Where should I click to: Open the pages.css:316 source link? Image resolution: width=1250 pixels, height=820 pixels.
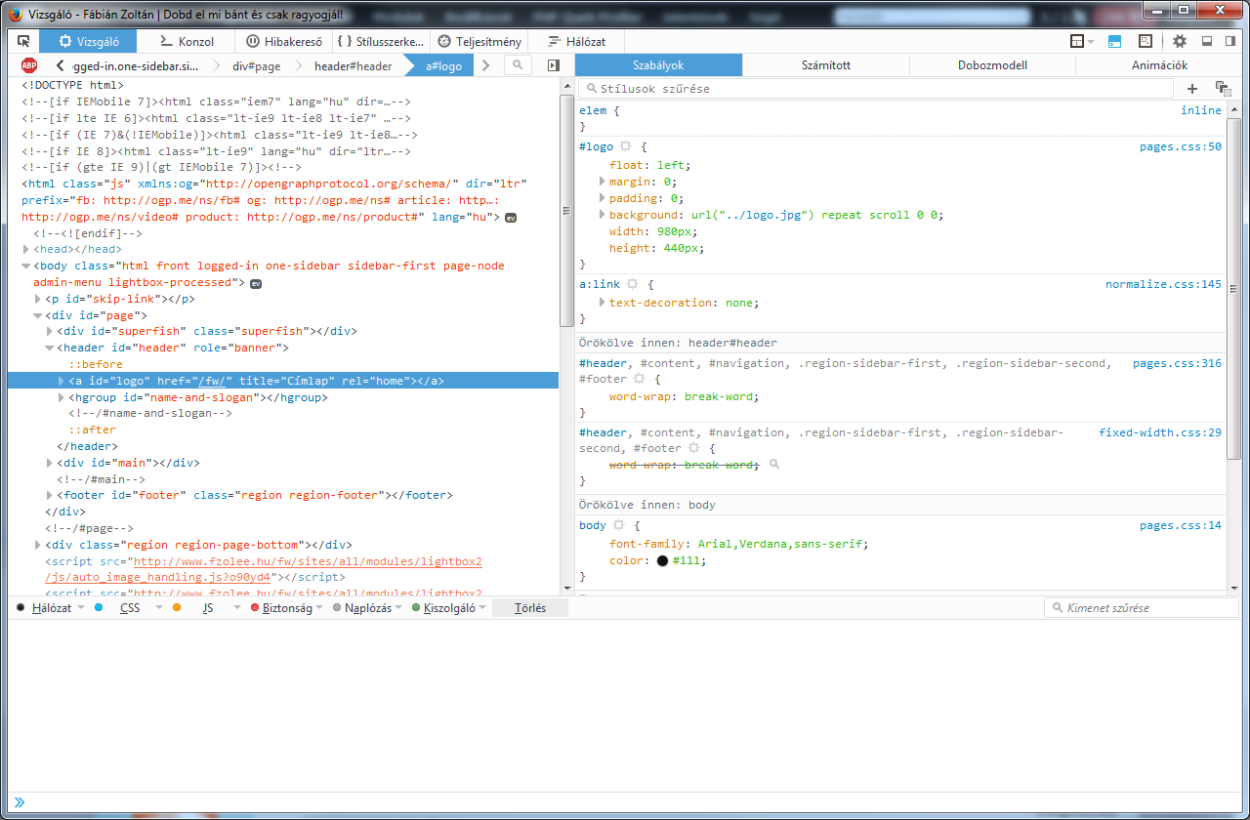(x=1177, y=363)
